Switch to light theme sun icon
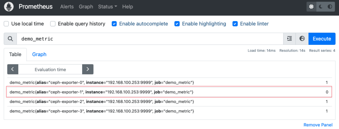 pos(311,7)
